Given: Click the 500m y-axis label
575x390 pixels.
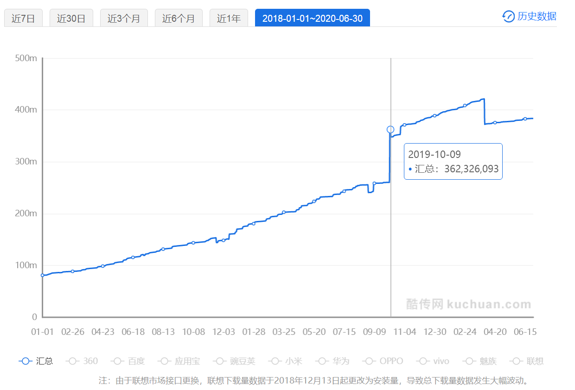Looking at the screenshot, I should tap(26, 58).
